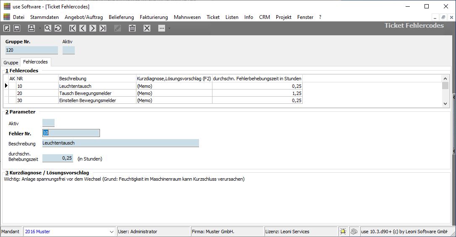Open the Mandant dropdown showing 2016 Muster
The height and width of the screenshot is (237, 456).
click(111, 232)
